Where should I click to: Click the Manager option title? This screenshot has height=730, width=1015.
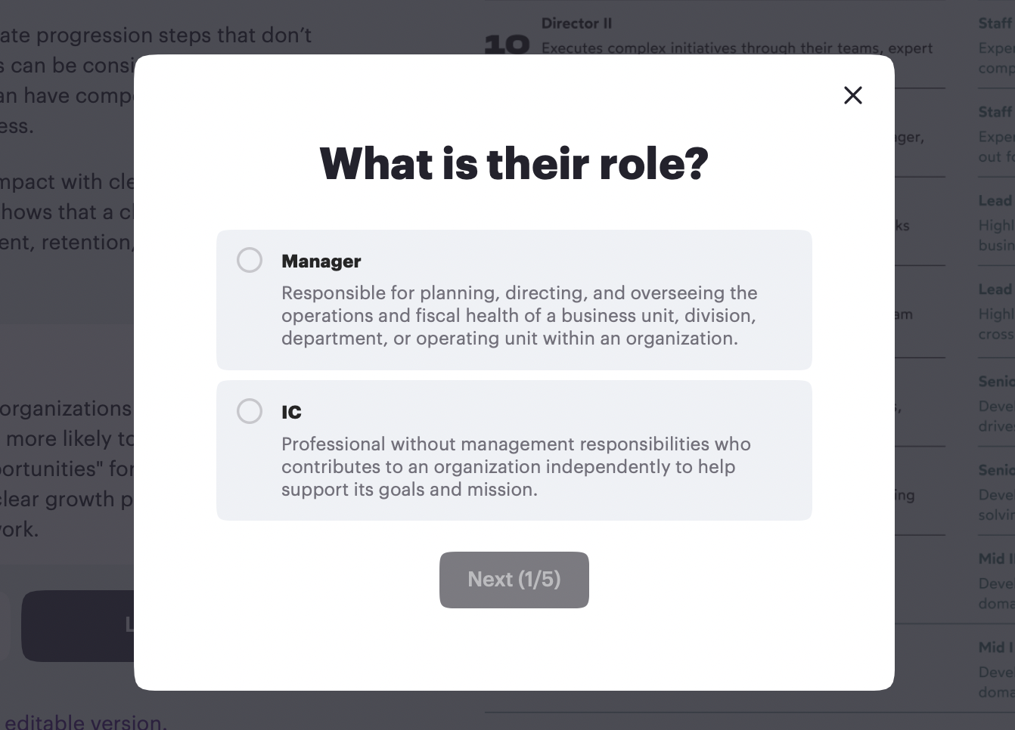[321, 261]
